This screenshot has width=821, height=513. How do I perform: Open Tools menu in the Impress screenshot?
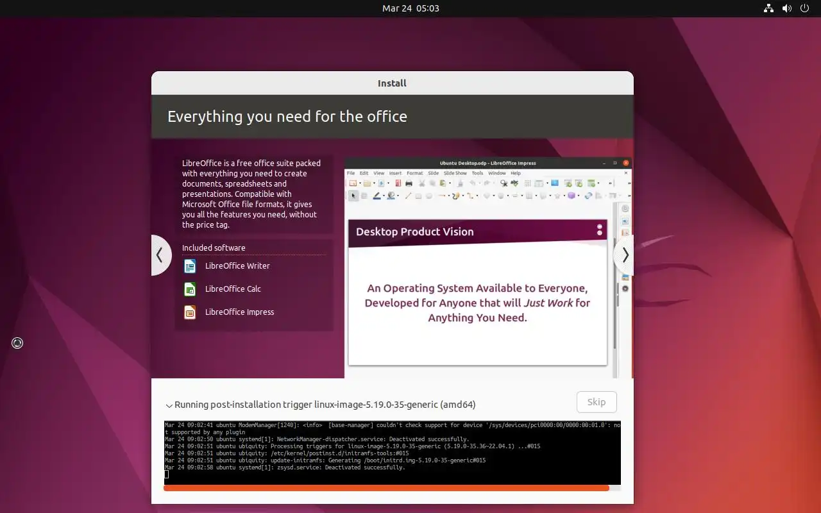click(x=477, y=173)
